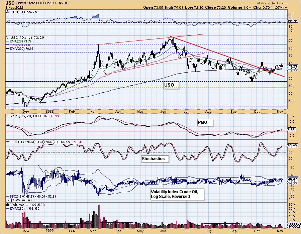Click the PMO annotation box
301x234 pixels.
205,122
